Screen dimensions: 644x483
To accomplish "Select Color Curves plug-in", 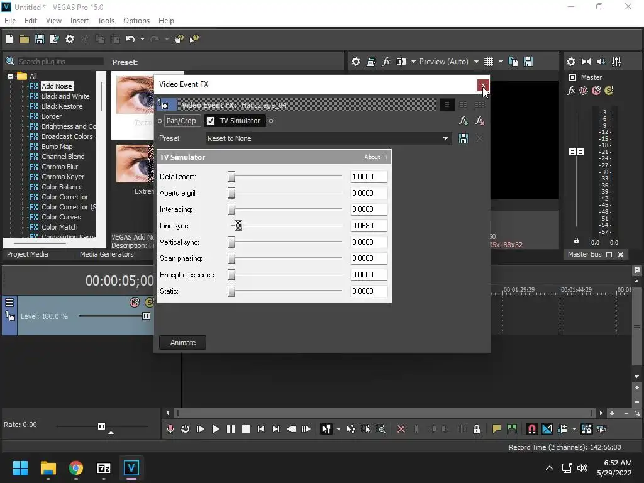I will (61, 217).
